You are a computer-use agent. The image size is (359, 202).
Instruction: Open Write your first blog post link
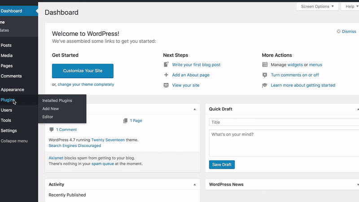196,65
